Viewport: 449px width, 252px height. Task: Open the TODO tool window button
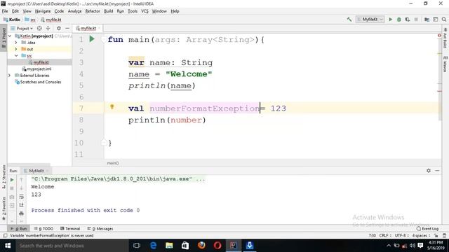[43, 229]
